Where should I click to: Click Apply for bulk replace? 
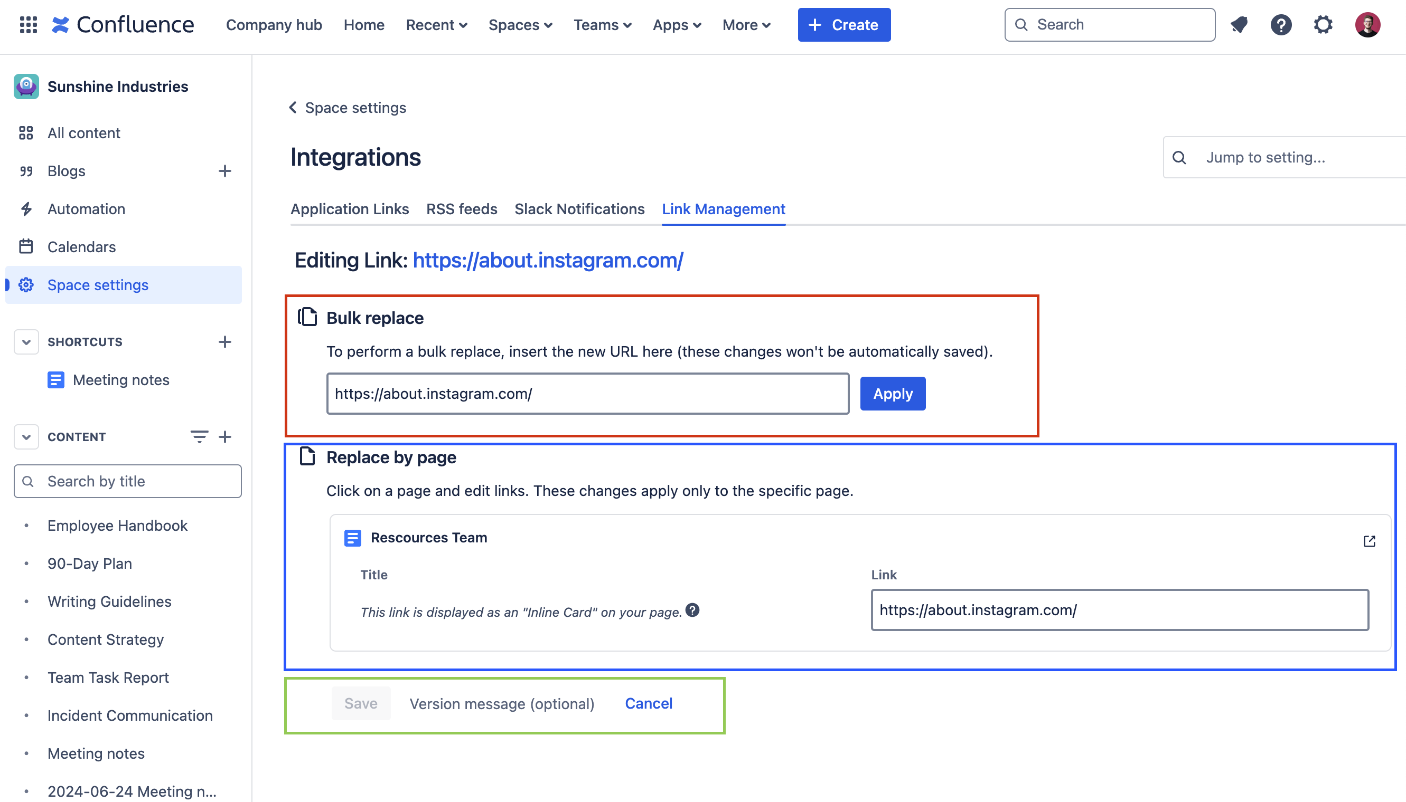(893, 393)
